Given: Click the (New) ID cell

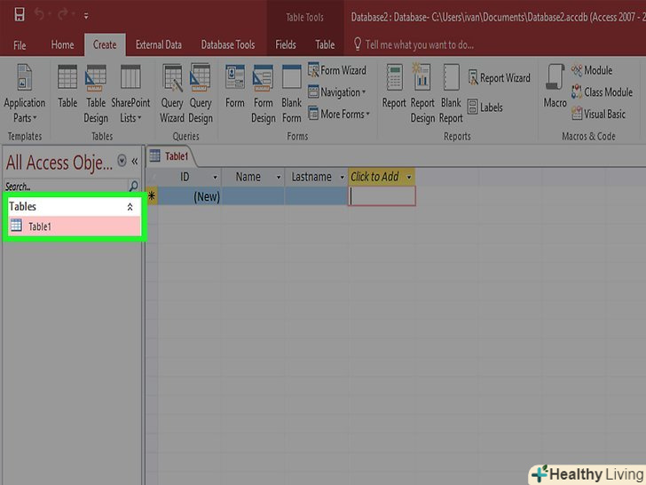Looking at the screenshot, I should [190, 196].
